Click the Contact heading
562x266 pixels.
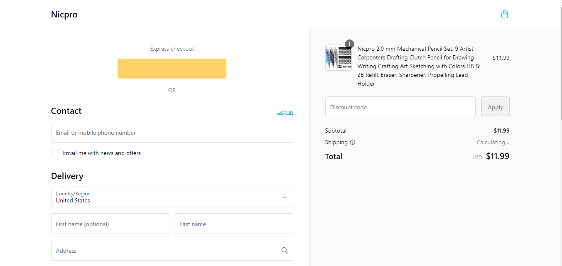point(66,111)
